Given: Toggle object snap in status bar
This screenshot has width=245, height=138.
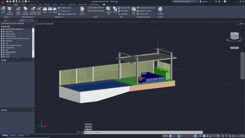Looking at the screenshot, I should pos(195,136).
